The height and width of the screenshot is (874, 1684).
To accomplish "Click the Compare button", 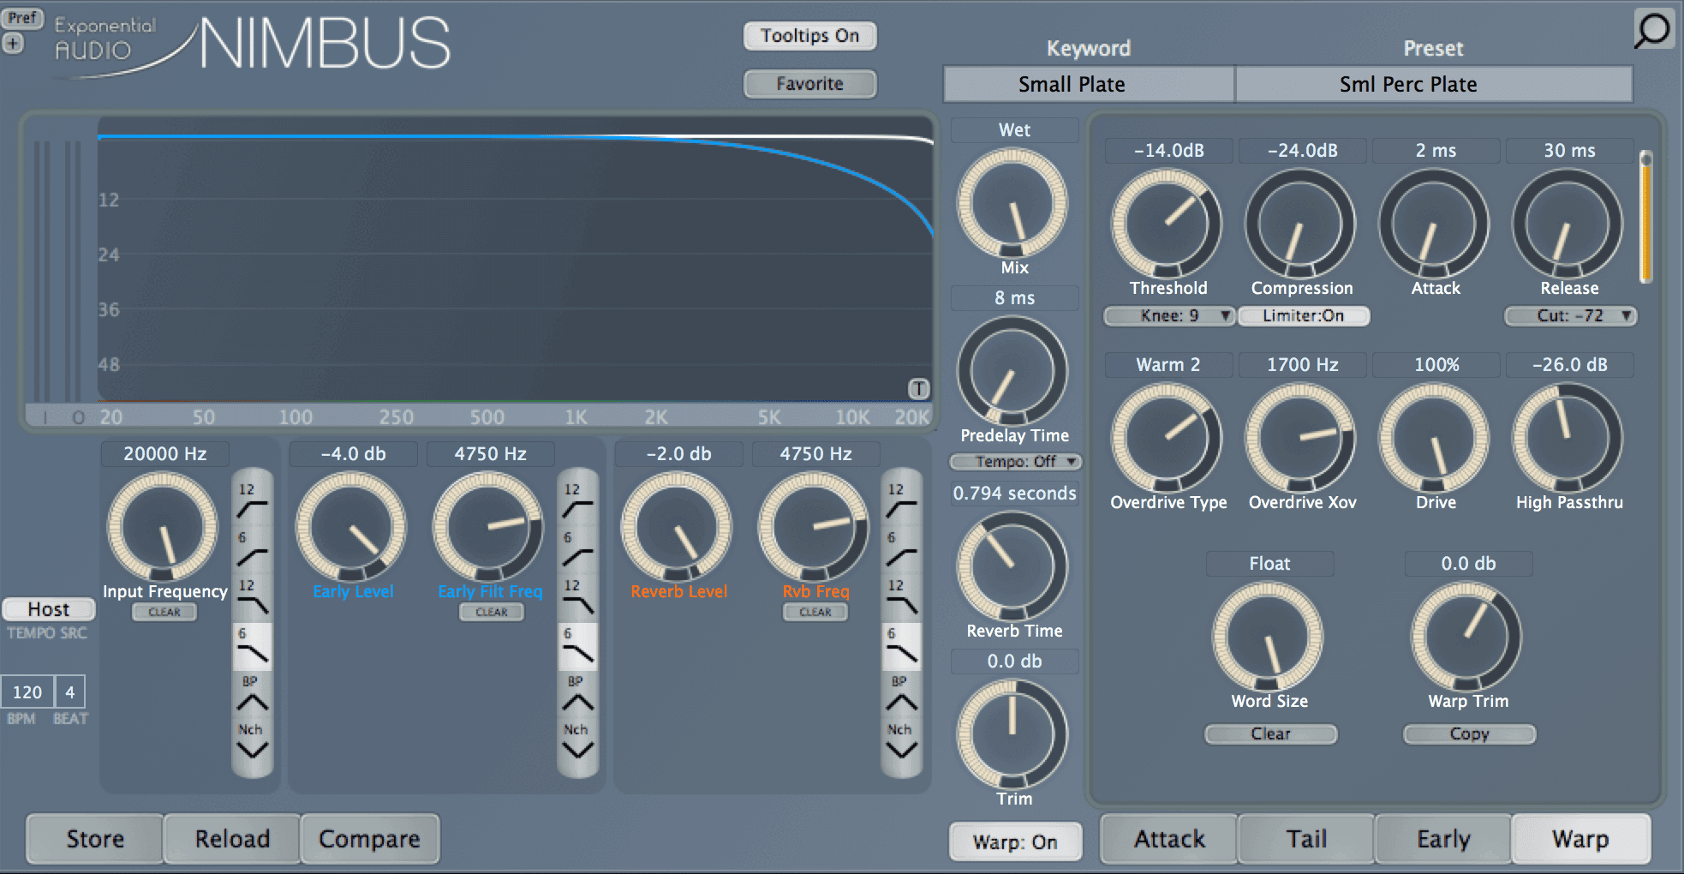I will (x=370, y=839).
